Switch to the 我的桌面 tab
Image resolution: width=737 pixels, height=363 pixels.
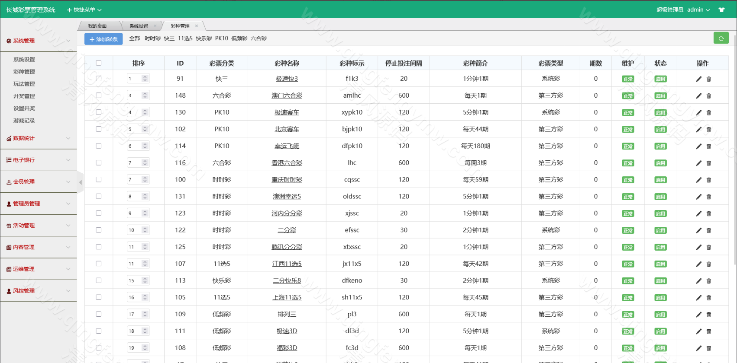point(97,26)
